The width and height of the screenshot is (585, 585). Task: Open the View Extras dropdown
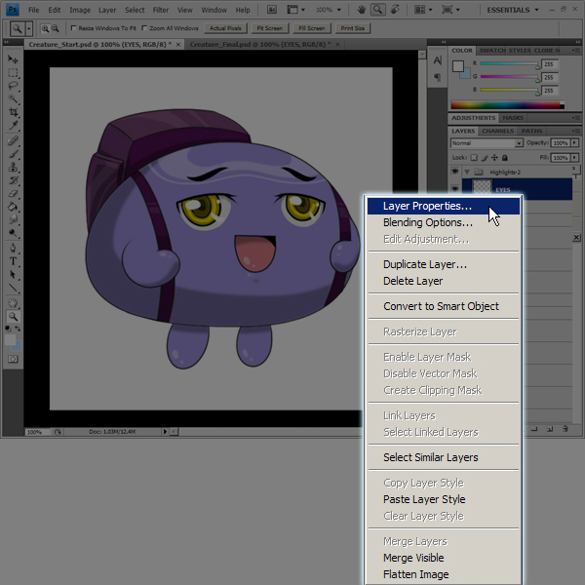pos(295,10)
